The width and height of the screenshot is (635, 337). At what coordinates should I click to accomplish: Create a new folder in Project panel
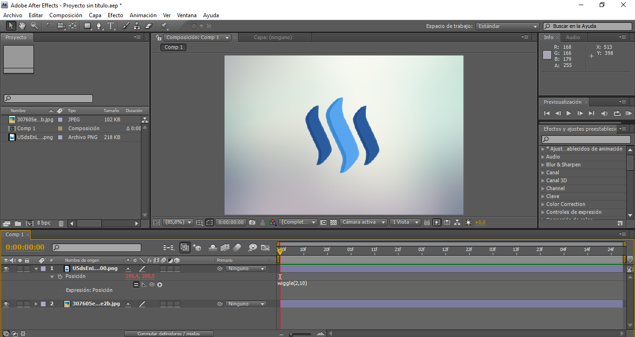[x=18, y=223]
